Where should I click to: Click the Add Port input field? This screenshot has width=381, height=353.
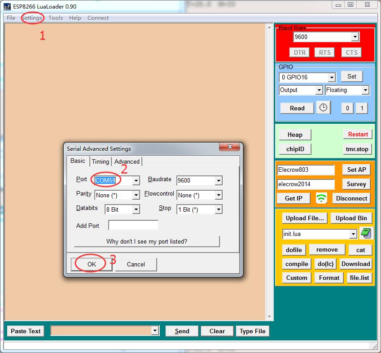click(x=133, y=225)
